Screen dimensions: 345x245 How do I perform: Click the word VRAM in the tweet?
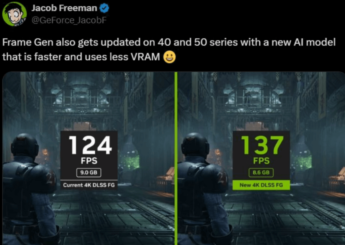point(145,57)
